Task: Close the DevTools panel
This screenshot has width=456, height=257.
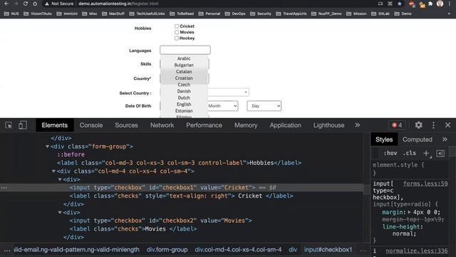Action: [447, 126]
